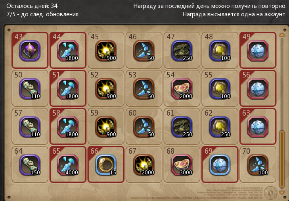Select the glowing star 900 reward on day 45
Image resolution: width=289 pixels, height=201 pixels.
tap(106, 50)
